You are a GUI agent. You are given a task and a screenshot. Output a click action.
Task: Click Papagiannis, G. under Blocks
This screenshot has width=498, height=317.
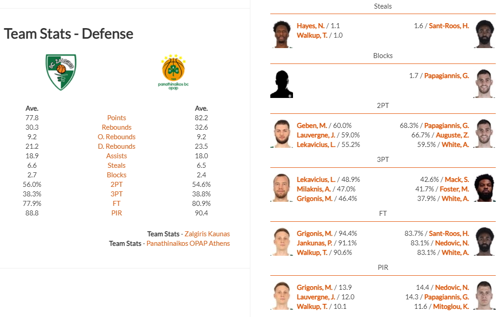[446, 76]
